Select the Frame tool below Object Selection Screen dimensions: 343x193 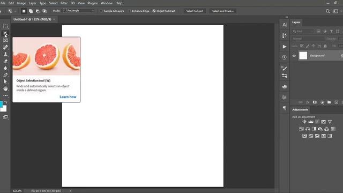click(x=5, y=40)
